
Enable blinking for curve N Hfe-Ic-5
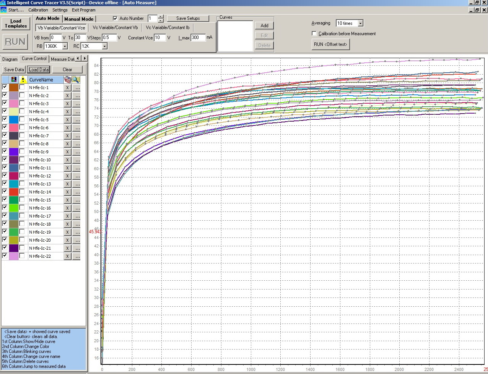22,119
